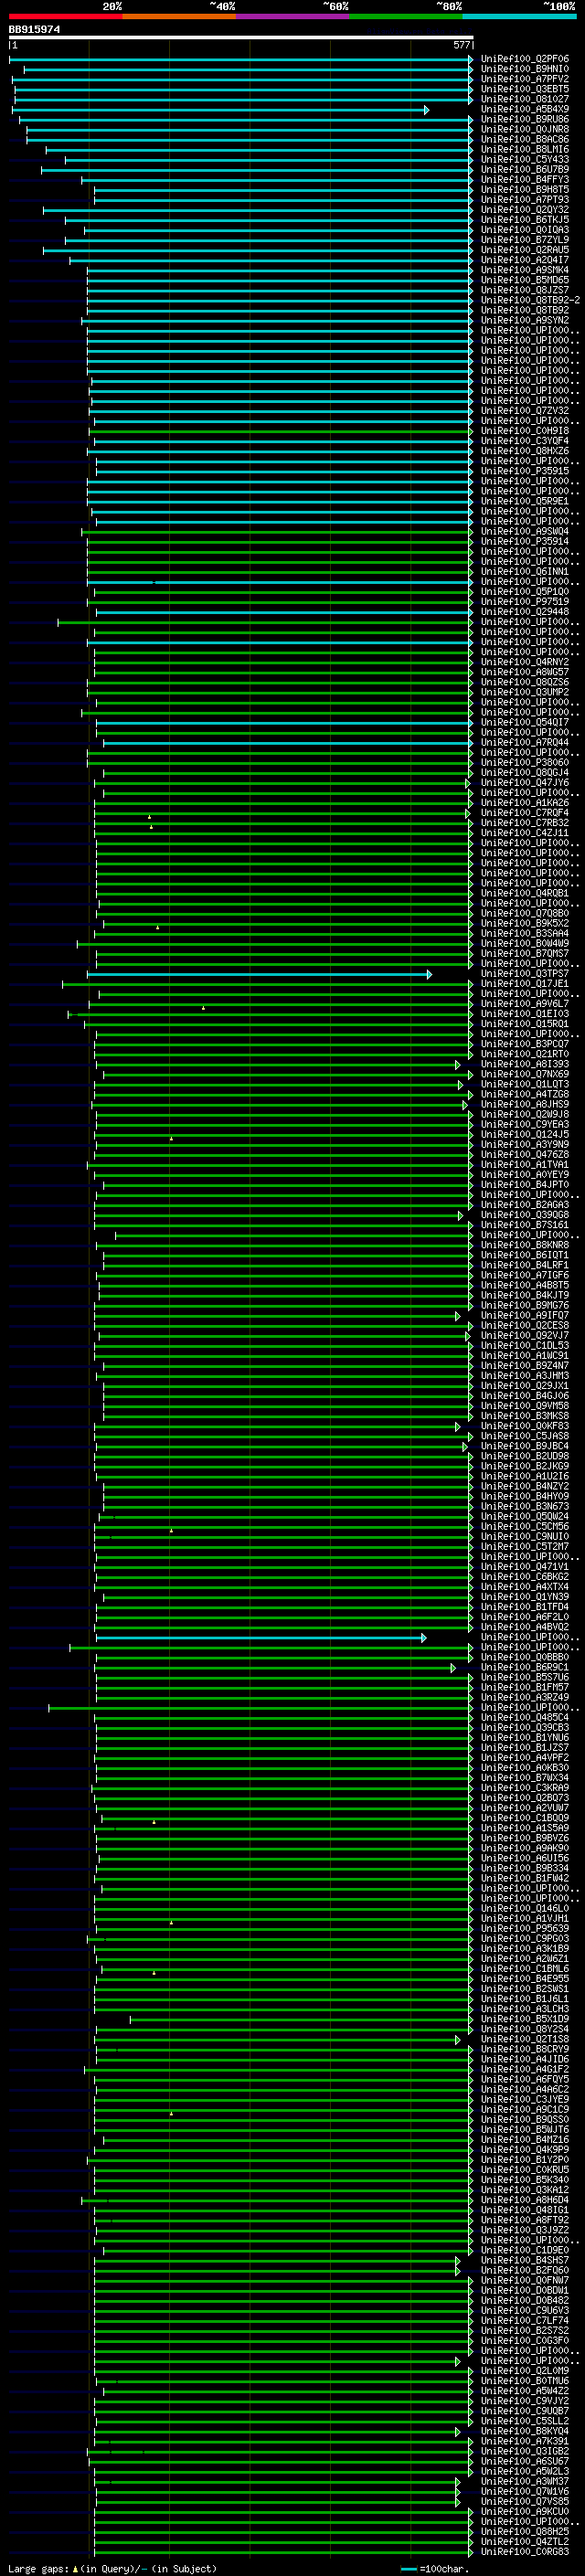Select the UniRef100_B2FQ60 label

coord(525,2270)
